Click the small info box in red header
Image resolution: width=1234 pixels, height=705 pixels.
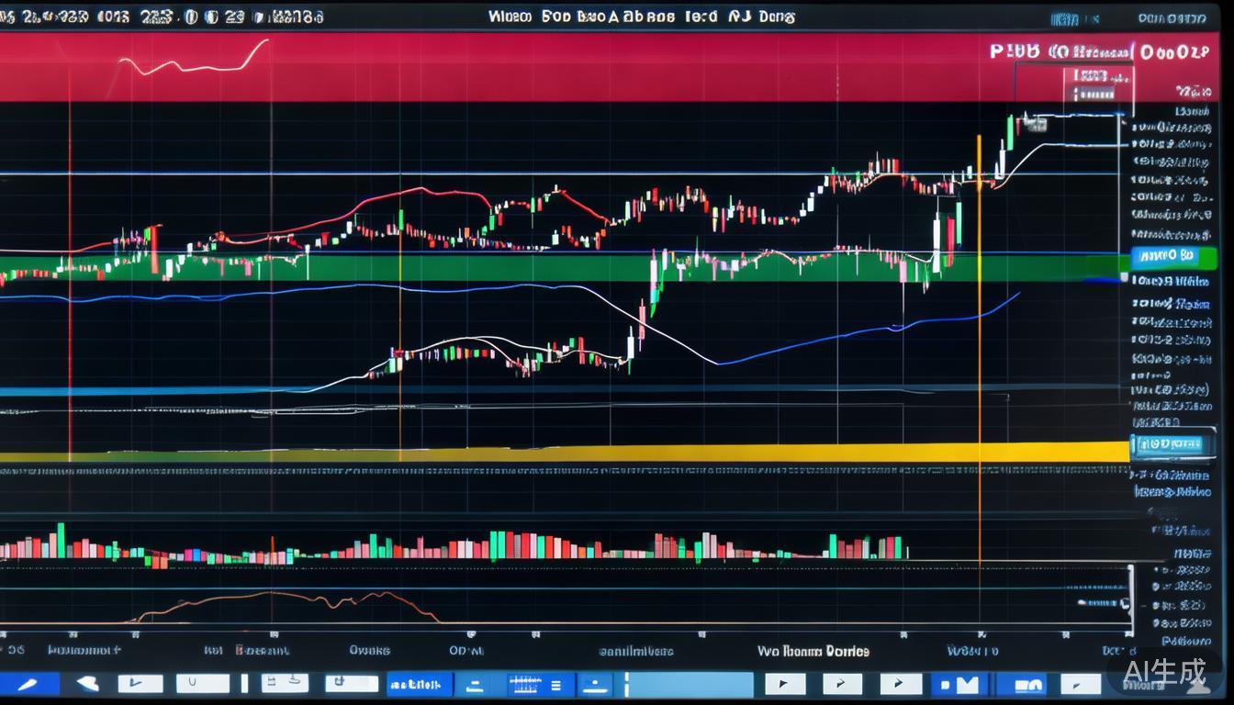pos(1098,85)
